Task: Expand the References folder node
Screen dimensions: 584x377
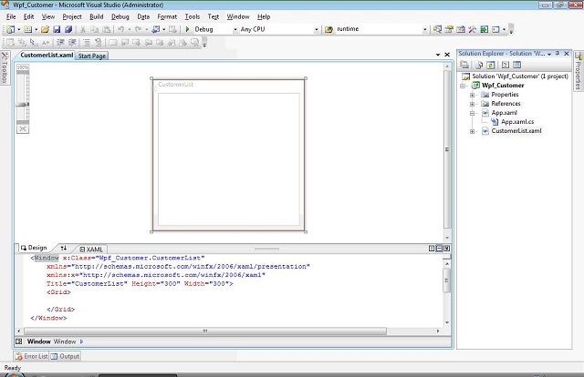Action: [x=472, y=104]
